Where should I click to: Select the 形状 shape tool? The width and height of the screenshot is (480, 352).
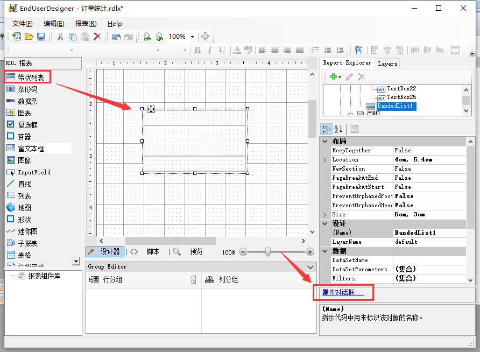[x=19, y=220]
